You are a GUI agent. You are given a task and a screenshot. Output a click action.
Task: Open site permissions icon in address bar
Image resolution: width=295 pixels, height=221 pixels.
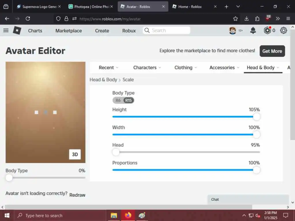[x=75, y=19]
